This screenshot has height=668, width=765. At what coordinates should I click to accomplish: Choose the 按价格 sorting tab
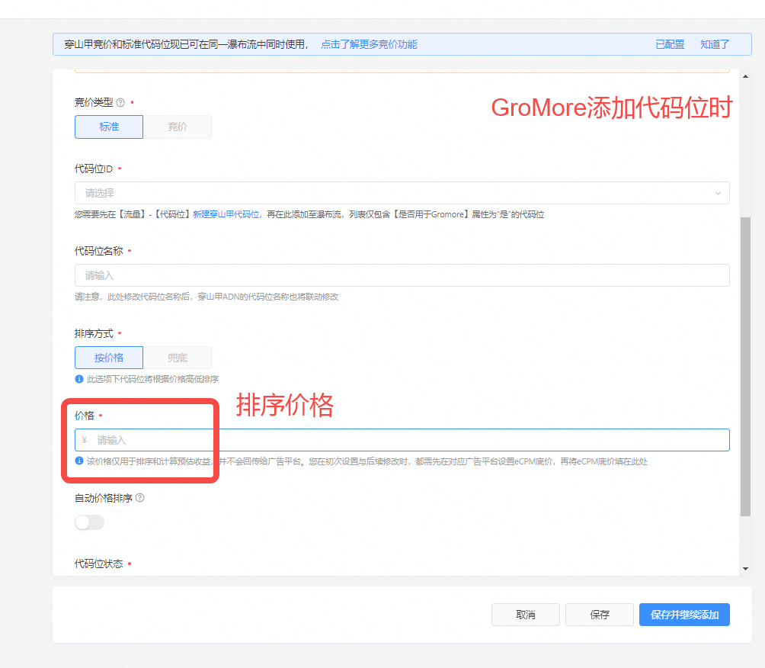point(108,358)
